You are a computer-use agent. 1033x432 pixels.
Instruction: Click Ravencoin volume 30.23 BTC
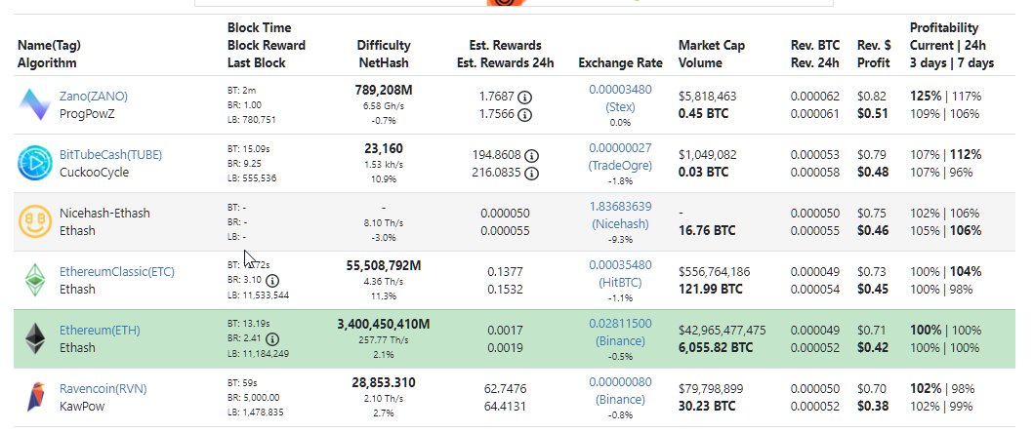pyautogui.click(x=708, y=406)
